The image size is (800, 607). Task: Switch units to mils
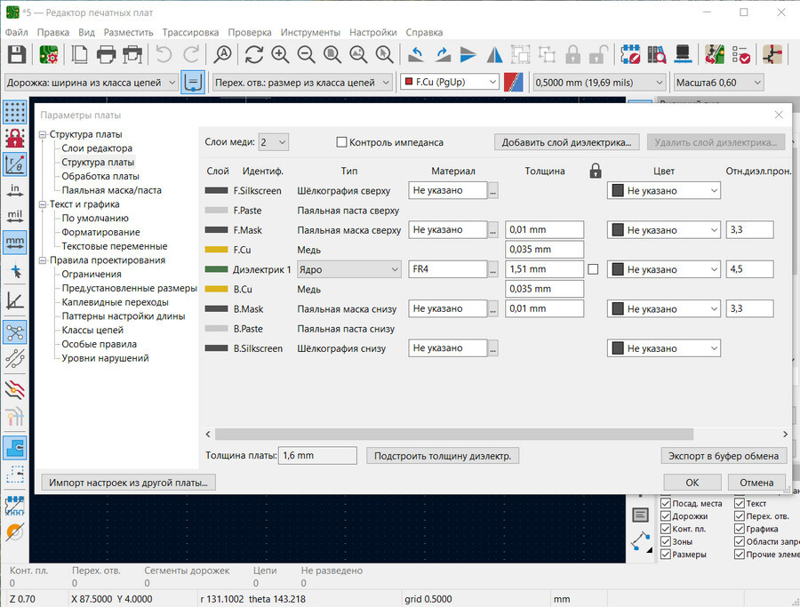pyautogui.click(x=15, y=216)
